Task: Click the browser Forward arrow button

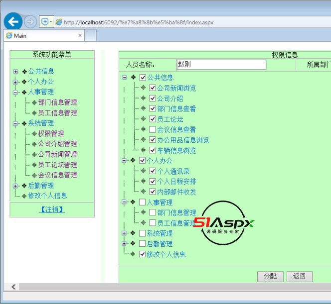Action: pyautogui.click(x=30, y=22)
